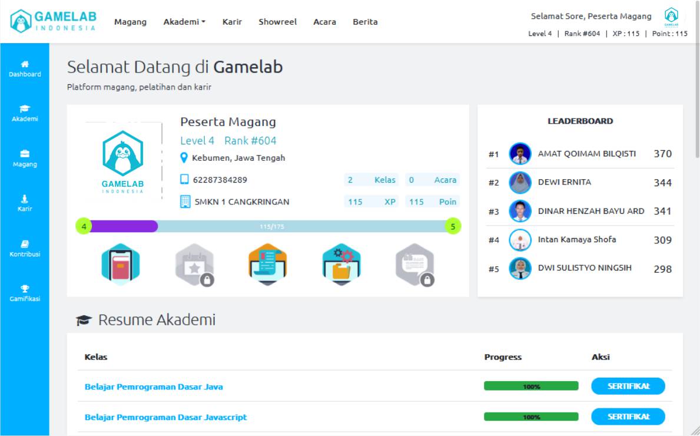Click the building icon beside SMKN 1 CANGKRINGAN
This screenshot has height=436, width=700.
pyautogui.click(x=185, y=202)
